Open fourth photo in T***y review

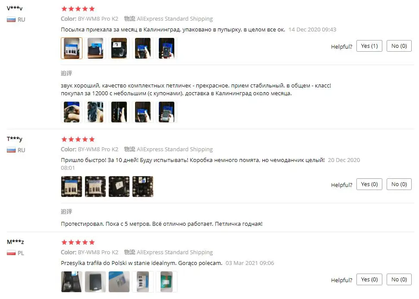click(143, 187)
